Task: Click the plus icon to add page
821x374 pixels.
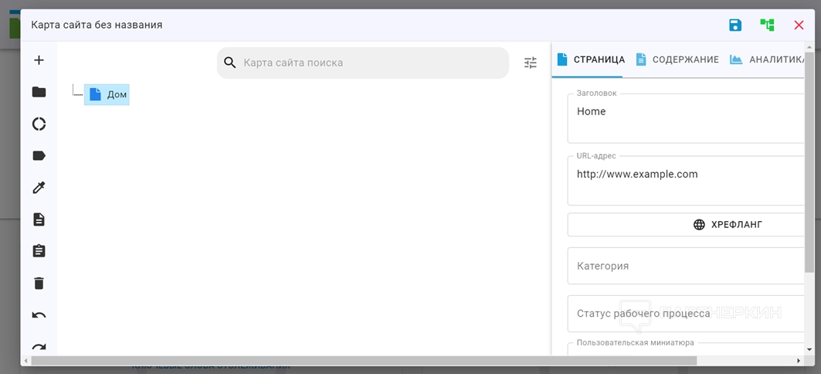Action: (39, 60)
